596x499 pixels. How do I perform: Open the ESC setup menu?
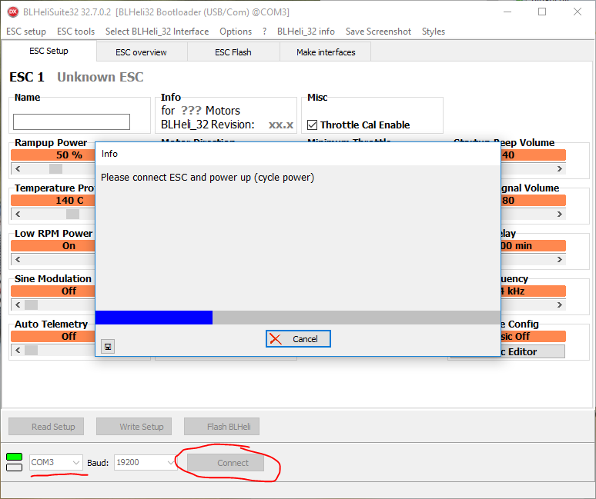pyautogui.click(x=26, y=32)
